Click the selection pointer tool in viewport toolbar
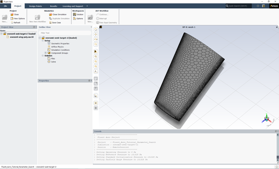The height and width of the screenshot is (169, 279). coord(95,52)
